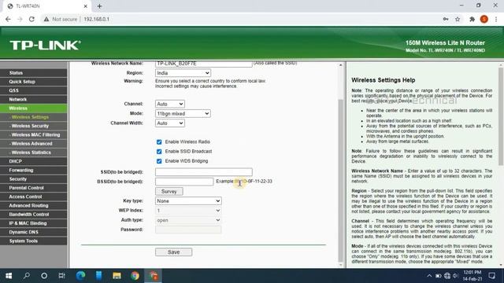Open Wireless Security submenu

(34, 126)
